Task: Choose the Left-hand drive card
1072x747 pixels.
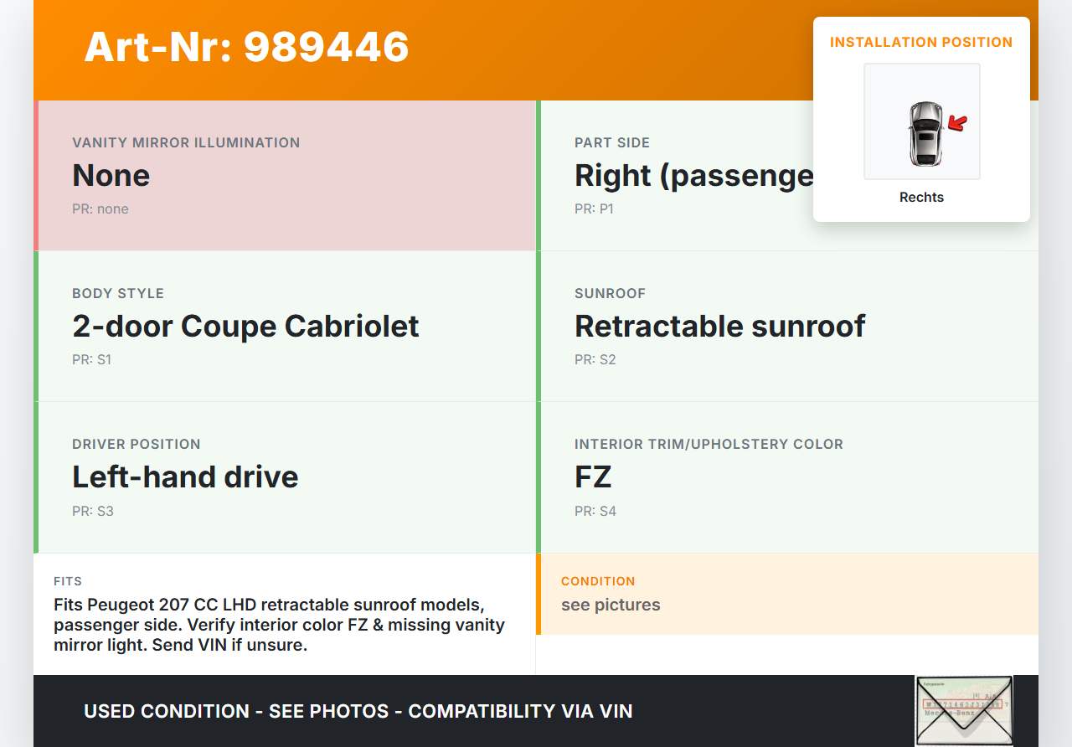Action: [x=185, y=477]
